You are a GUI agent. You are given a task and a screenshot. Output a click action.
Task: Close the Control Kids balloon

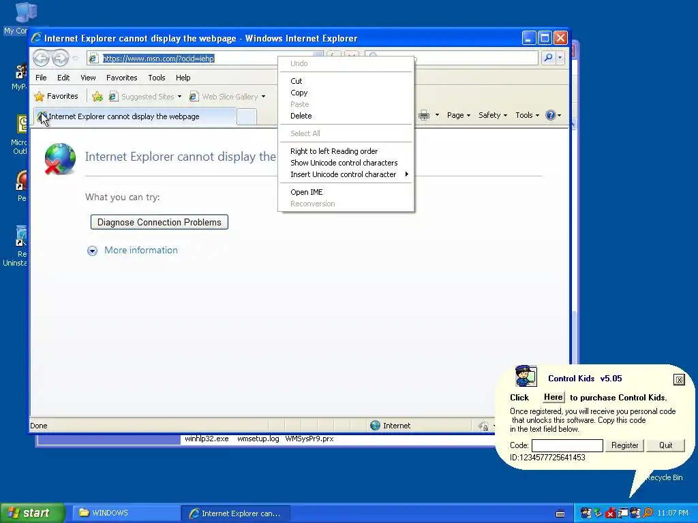click(679, 379)
